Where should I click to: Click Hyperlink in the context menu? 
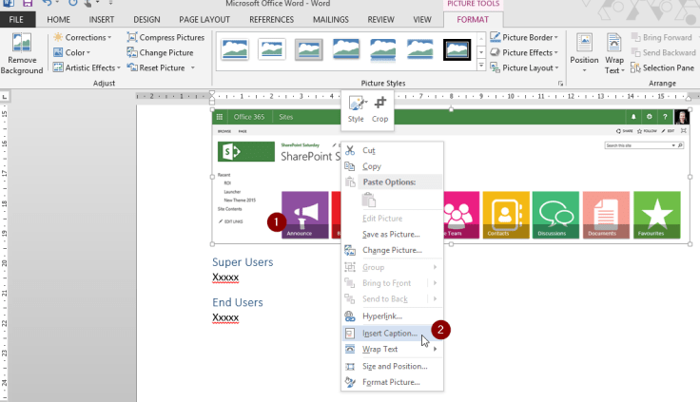pyautogui.click(x=382, y=316)
